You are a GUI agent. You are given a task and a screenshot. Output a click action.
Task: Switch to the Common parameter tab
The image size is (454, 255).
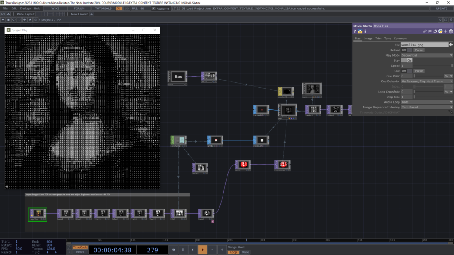(400, 39)
